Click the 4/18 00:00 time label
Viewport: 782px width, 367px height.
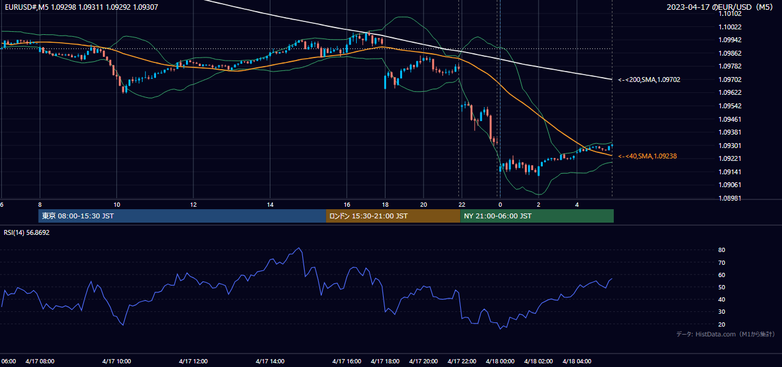(500, 361)
